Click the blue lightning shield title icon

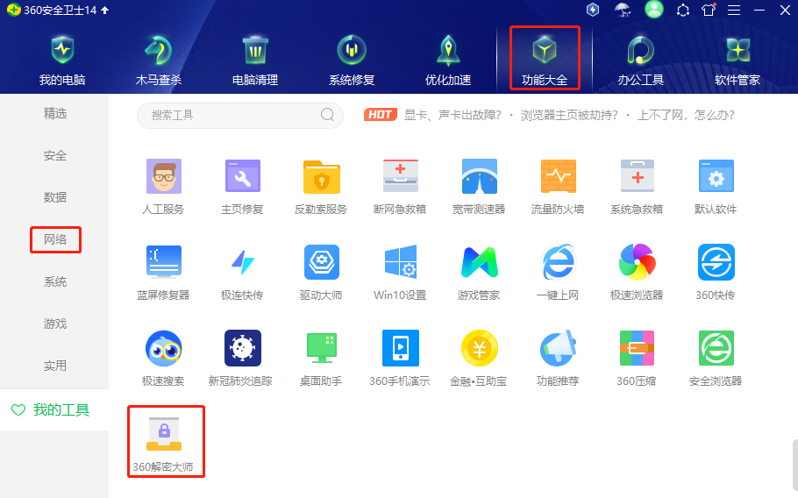pos(593,10)
